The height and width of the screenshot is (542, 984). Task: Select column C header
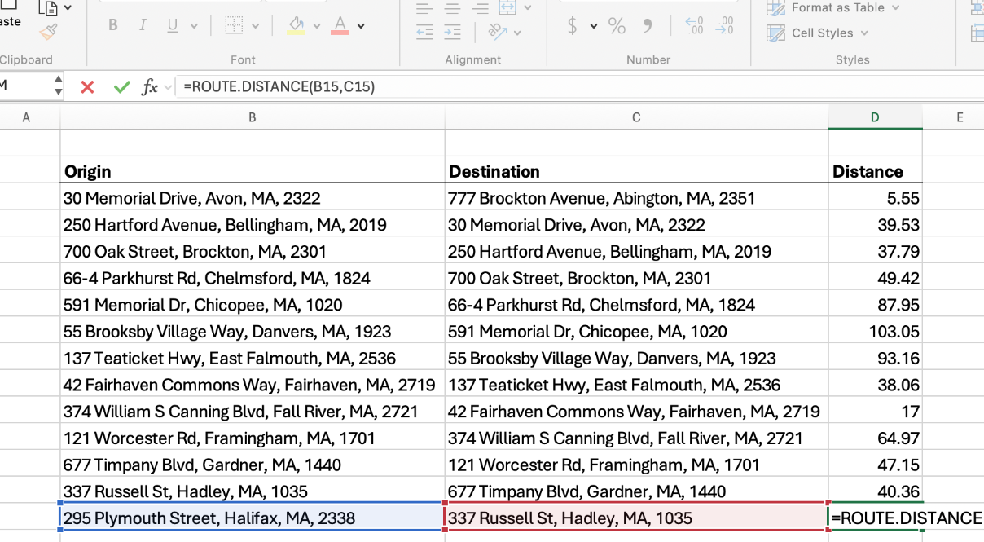pos(636,117)
